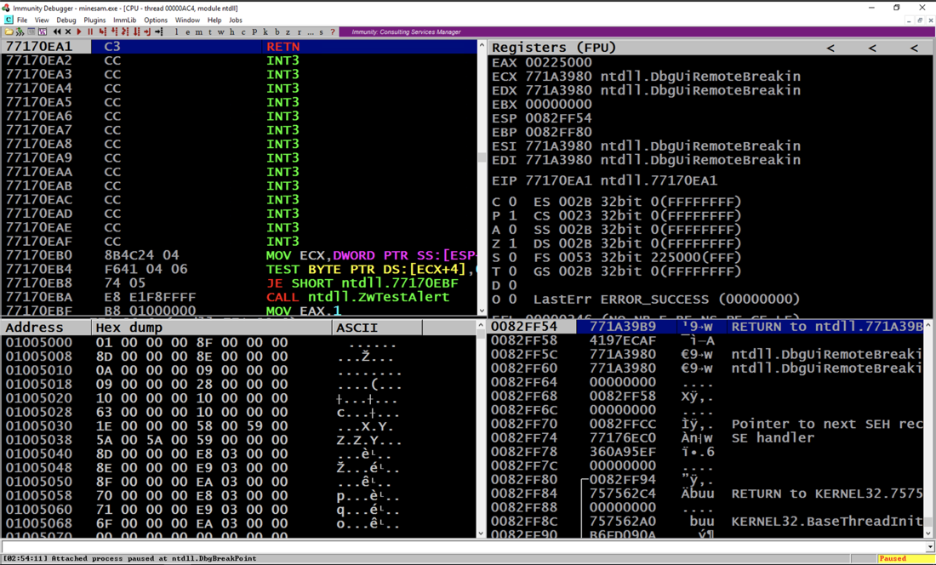The image size is (936, 565).
Task: Open the File menu
Action: coord(22,20)
